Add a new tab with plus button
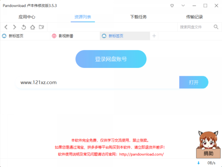The image size is (222, 167). pyautogui.click(x=154, y=36)
